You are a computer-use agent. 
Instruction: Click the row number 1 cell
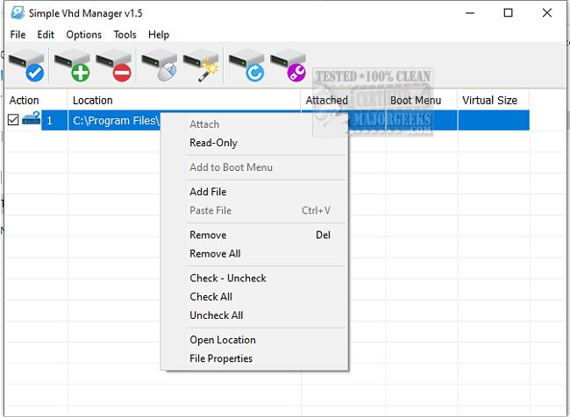pyautogui.click(x=54, y=120)
